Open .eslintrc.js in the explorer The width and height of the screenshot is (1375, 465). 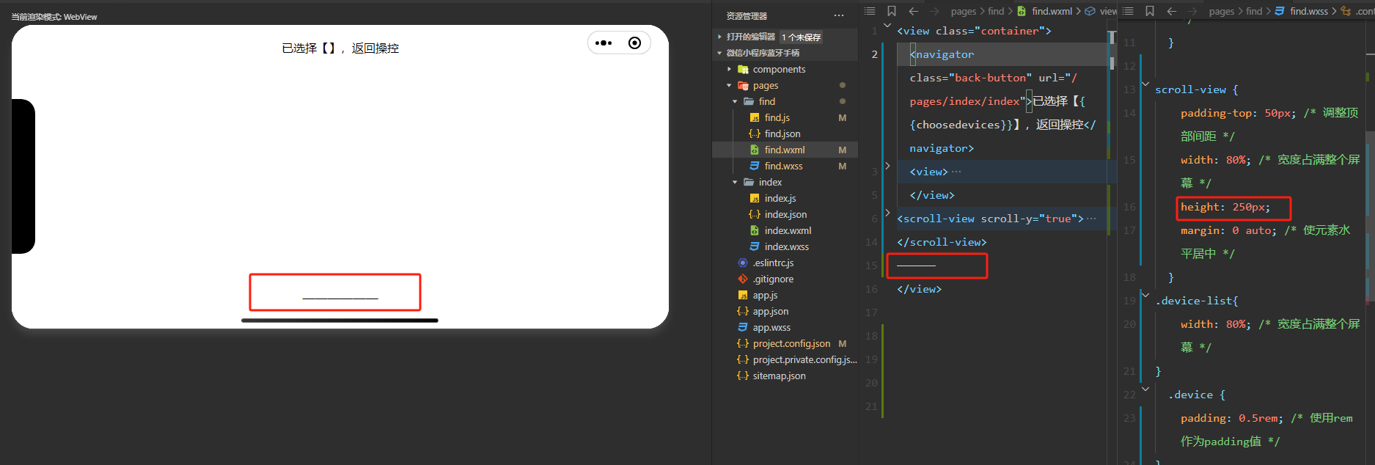pos(773,263)
